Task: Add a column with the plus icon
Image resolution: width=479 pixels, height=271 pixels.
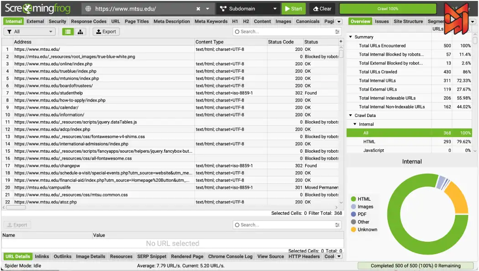Action: (341, 41)
